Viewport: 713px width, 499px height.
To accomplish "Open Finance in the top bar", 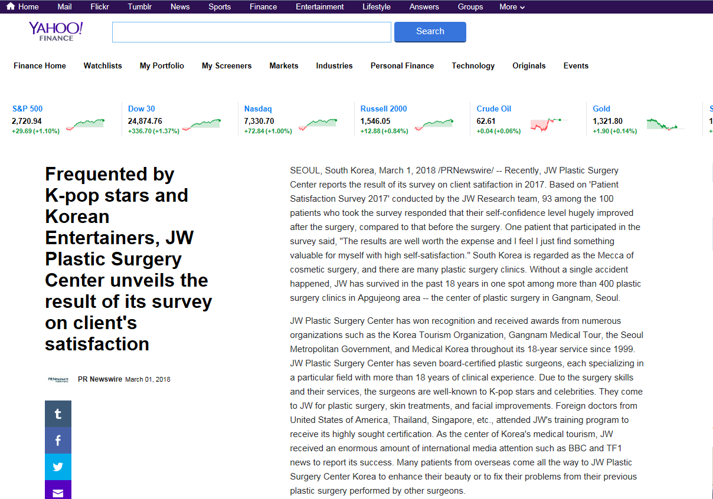I will 263,7.
